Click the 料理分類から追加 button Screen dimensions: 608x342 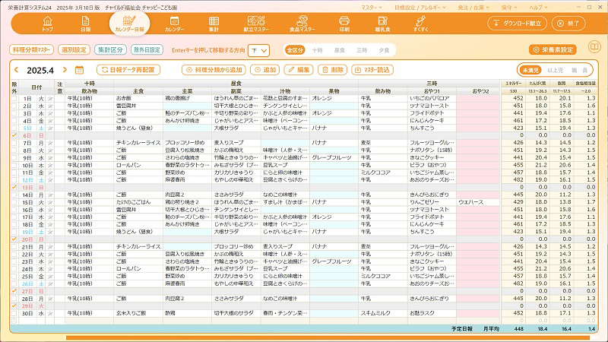[214, 70]
